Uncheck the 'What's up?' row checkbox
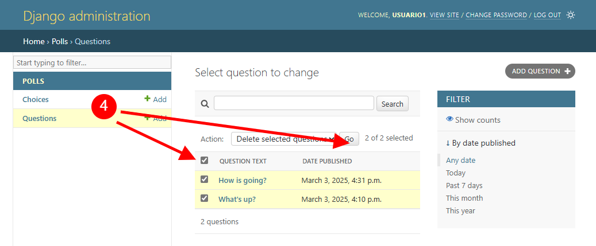 point(205,198)
